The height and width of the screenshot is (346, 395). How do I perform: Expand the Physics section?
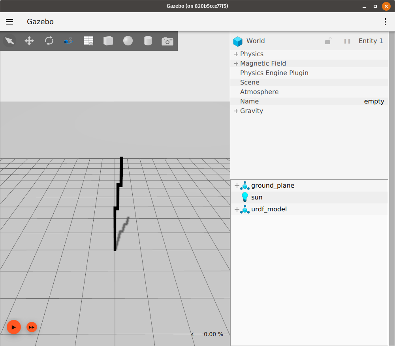pyautogui.click(x=236, y=54)
